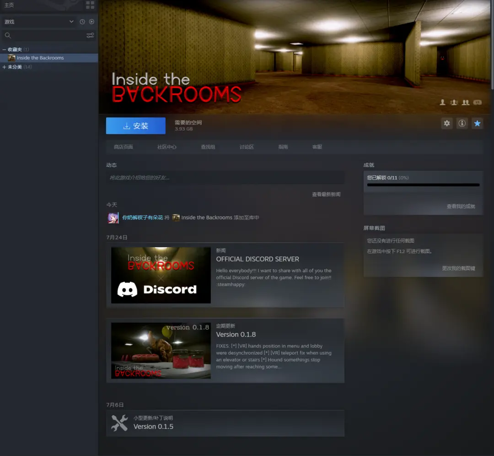The width and height of the screenshot is (494, 456).
Task: Click the recent activity clock icon
Action: pyautogui.click(x=82, y=22)
